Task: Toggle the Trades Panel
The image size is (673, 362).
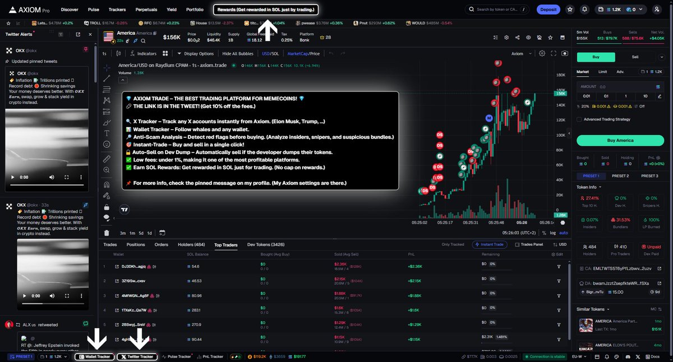Action: click(528, 244)
